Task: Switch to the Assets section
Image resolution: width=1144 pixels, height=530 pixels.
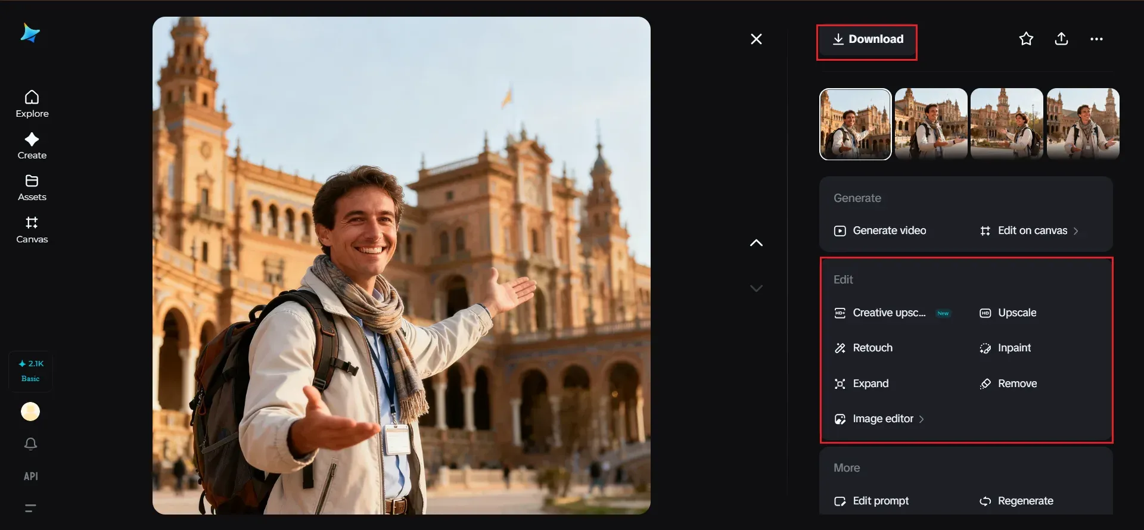Action: (x=32, y=188)
